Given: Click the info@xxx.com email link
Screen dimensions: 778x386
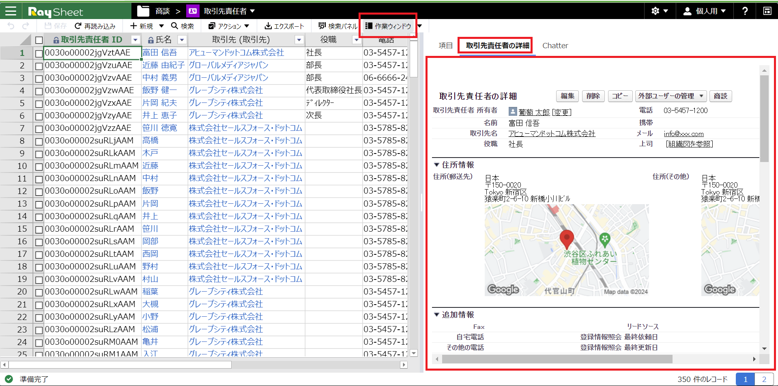Looking at the screenshot, I should point(683,134).
